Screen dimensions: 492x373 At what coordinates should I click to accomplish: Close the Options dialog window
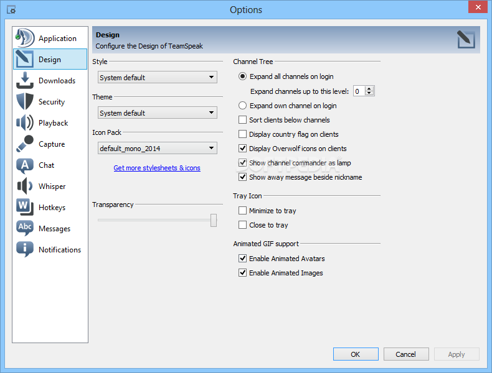[478, 7]
